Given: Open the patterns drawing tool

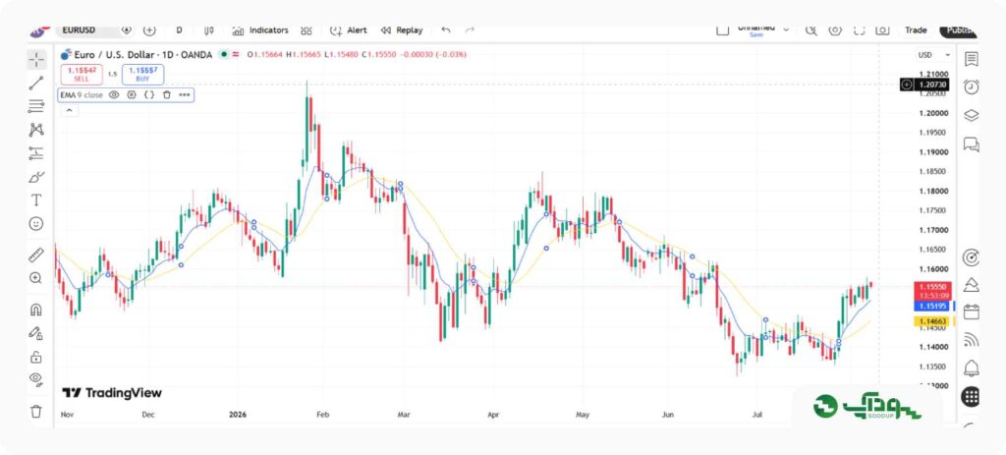Looking at the screenshot, I should point(36,130).
